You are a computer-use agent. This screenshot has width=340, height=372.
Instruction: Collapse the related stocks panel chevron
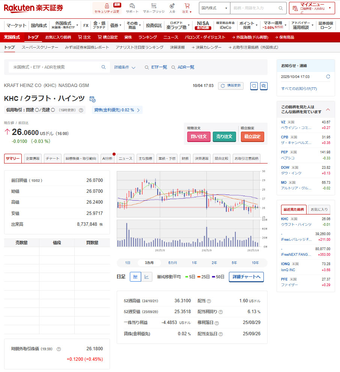[328, 109]
